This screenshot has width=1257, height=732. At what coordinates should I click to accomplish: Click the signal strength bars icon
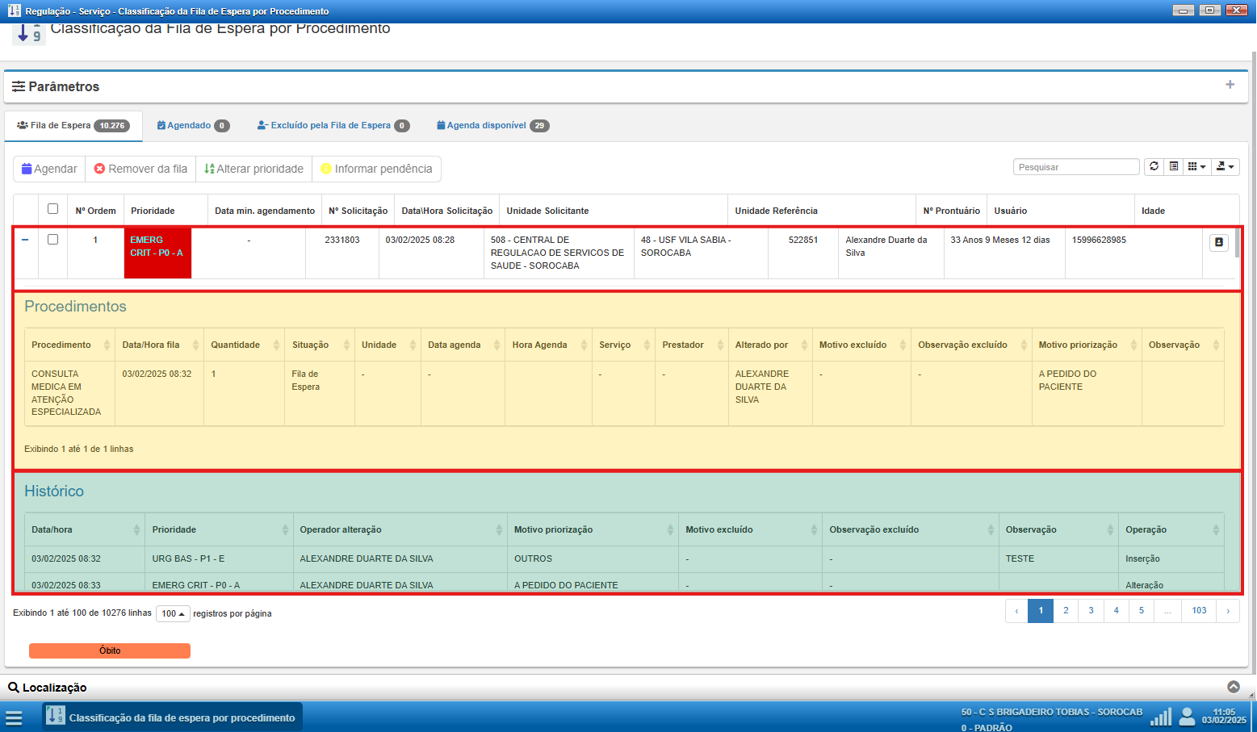tap(1161, 717)
